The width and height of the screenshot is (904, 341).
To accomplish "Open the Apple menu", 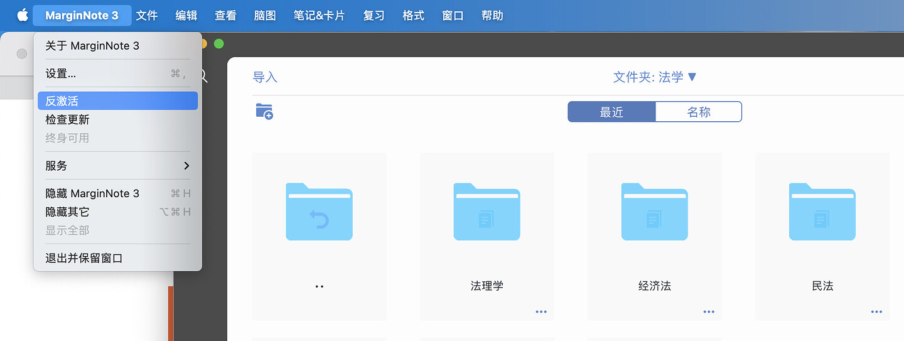I will [22, 15].
